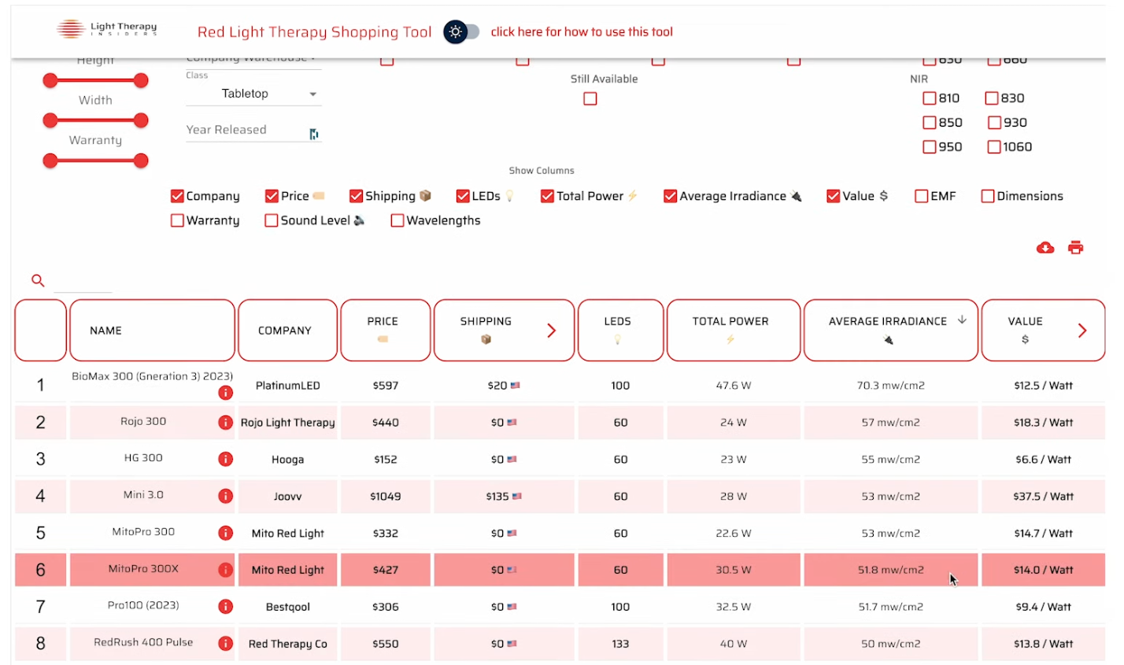The height and width of the screenshot is (665, 1124).
Task: Uncheck the Value column checkbox
Action: (x=833, y=196)
